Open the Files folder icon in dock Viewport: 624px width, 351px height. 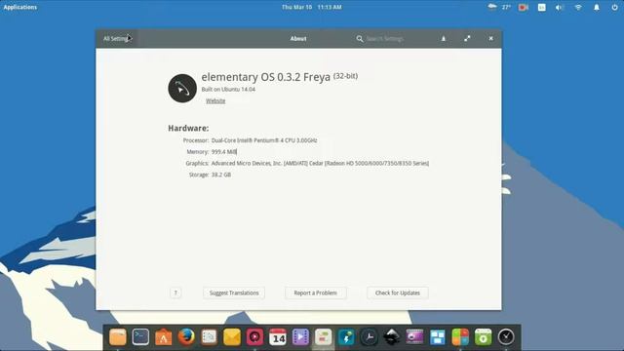pyautogui.click(x=118, y=337)
